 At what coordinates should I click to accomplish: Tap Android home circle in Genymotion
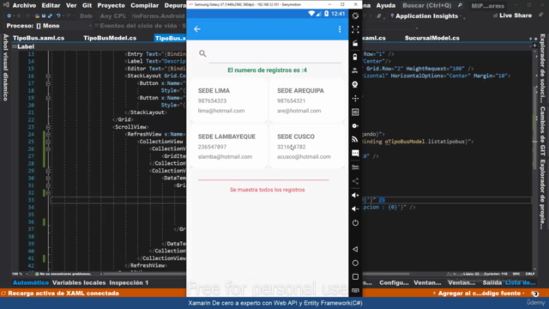[355, 263]
